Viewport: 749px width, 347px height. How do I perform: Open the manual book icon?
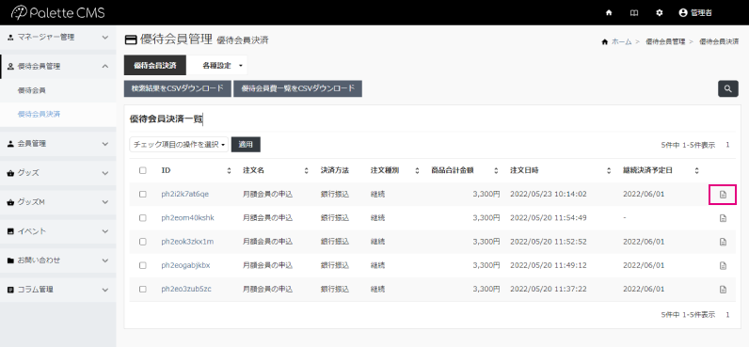tap(634, 13)
